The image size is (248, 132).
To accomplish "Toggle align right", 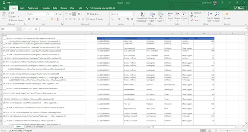I will pyautogui.click(x=74, y=19).
